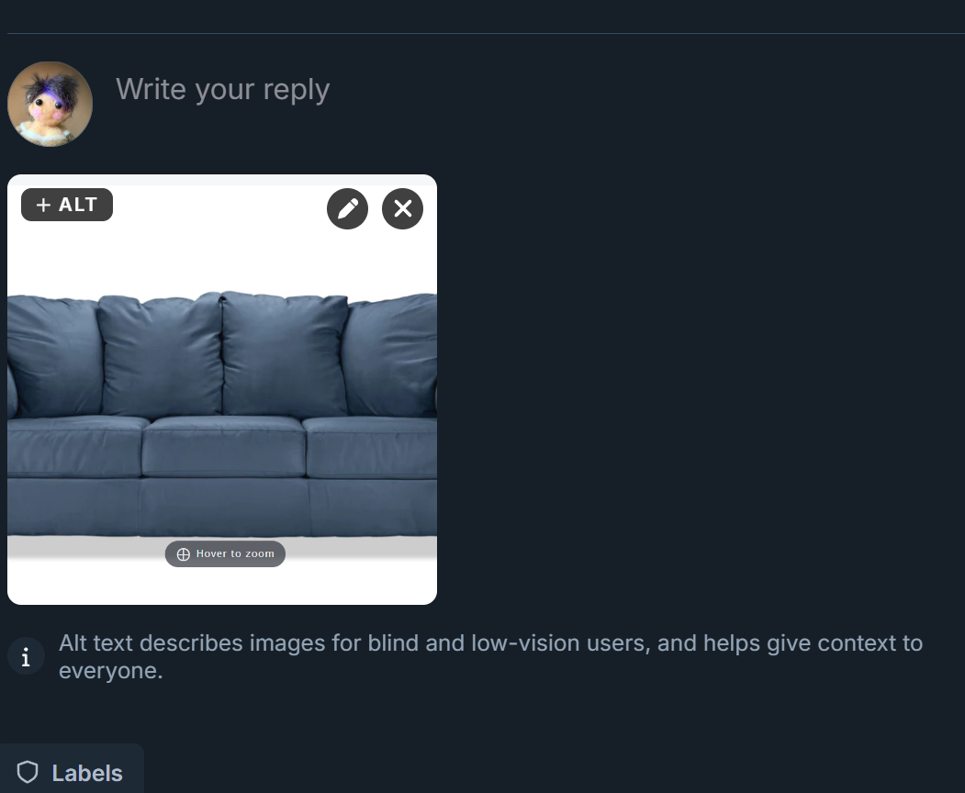Click the shield icon beside Labels

pos(28,772)
